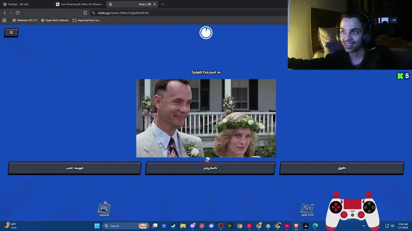Open Microsoft Edge from the taskbar
Viewport: 412px width, 231px height.
(315, 226)
